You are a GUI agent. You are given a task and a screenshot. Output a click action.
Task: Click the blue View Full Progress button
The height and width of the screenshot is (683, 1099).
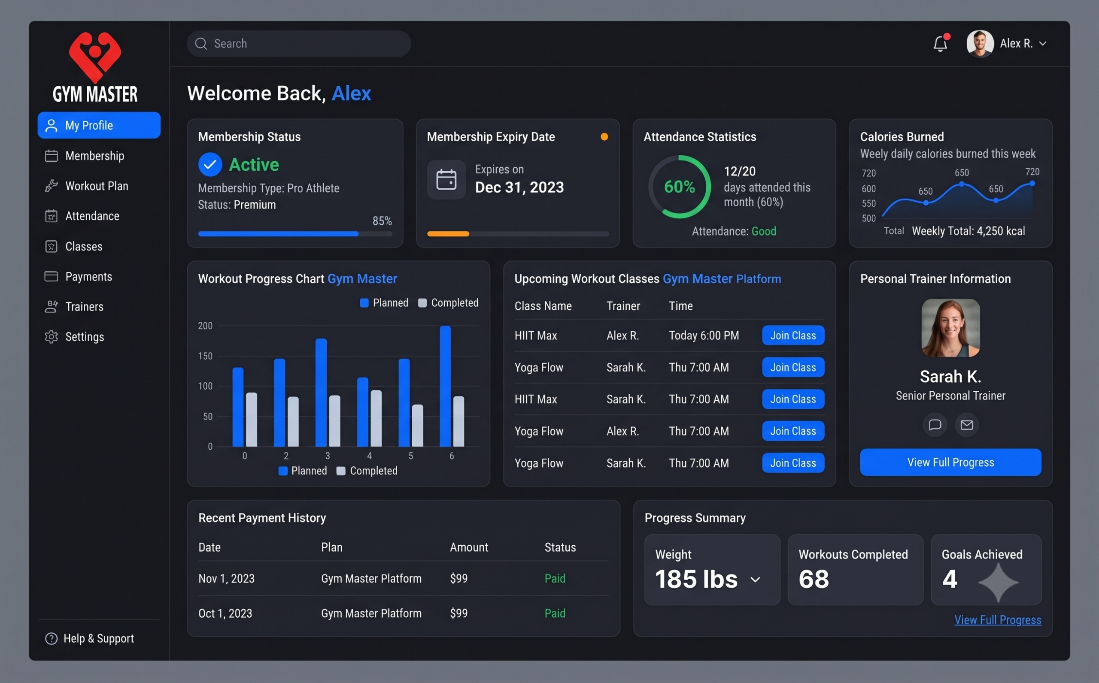point(951,462)
